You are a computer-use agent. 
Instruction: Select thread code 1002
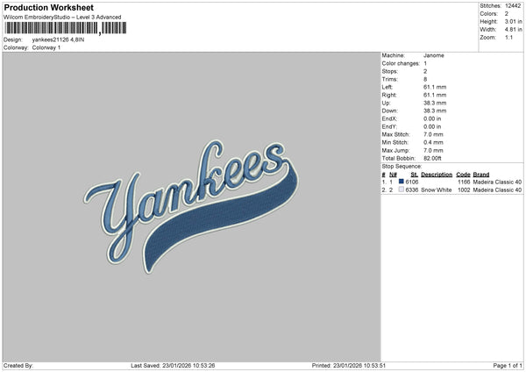[x=464, y=190]
